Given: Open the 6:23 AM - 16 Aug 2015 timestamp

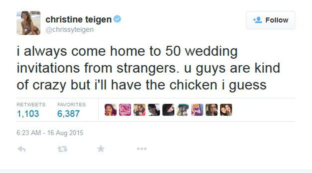Looking at the screenshot, I should (x=50, y=133).
